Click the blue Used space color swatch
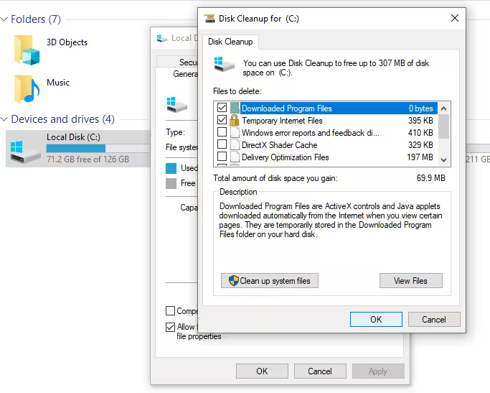The height and width of the screenshot is (393, 490). point(171,168)
